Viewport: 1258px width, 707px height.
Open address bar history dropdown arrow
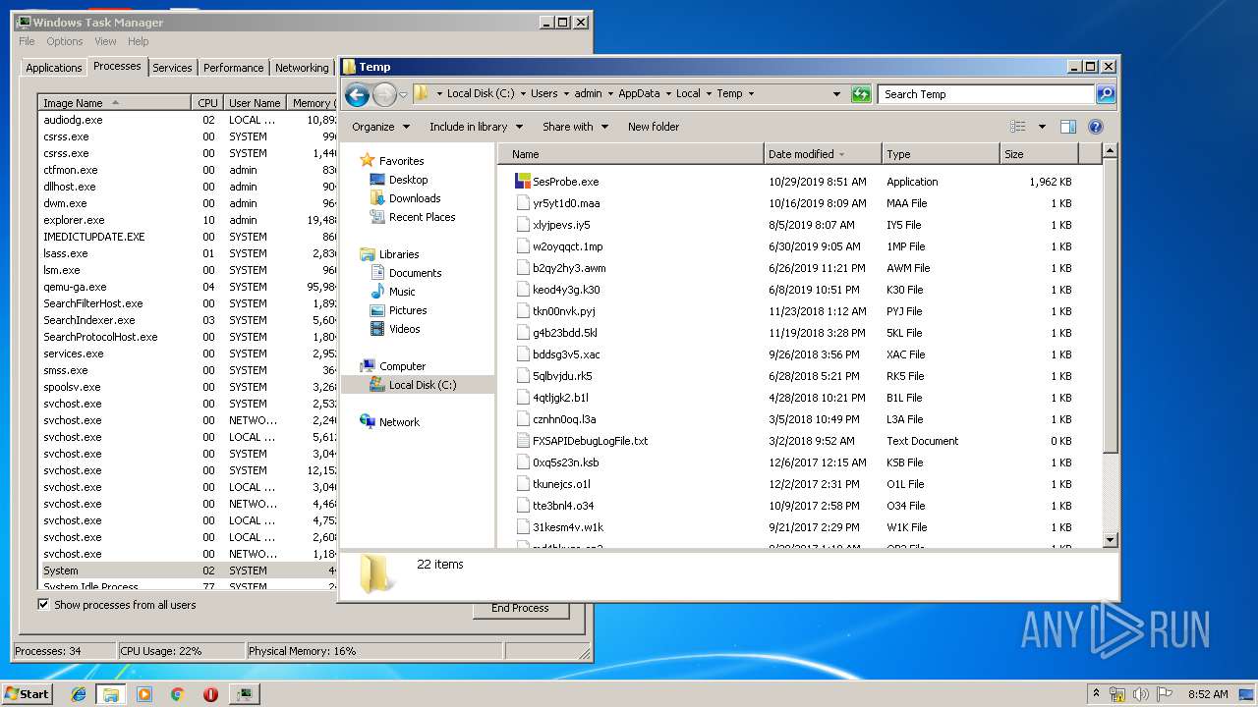[x=836, y=94]
